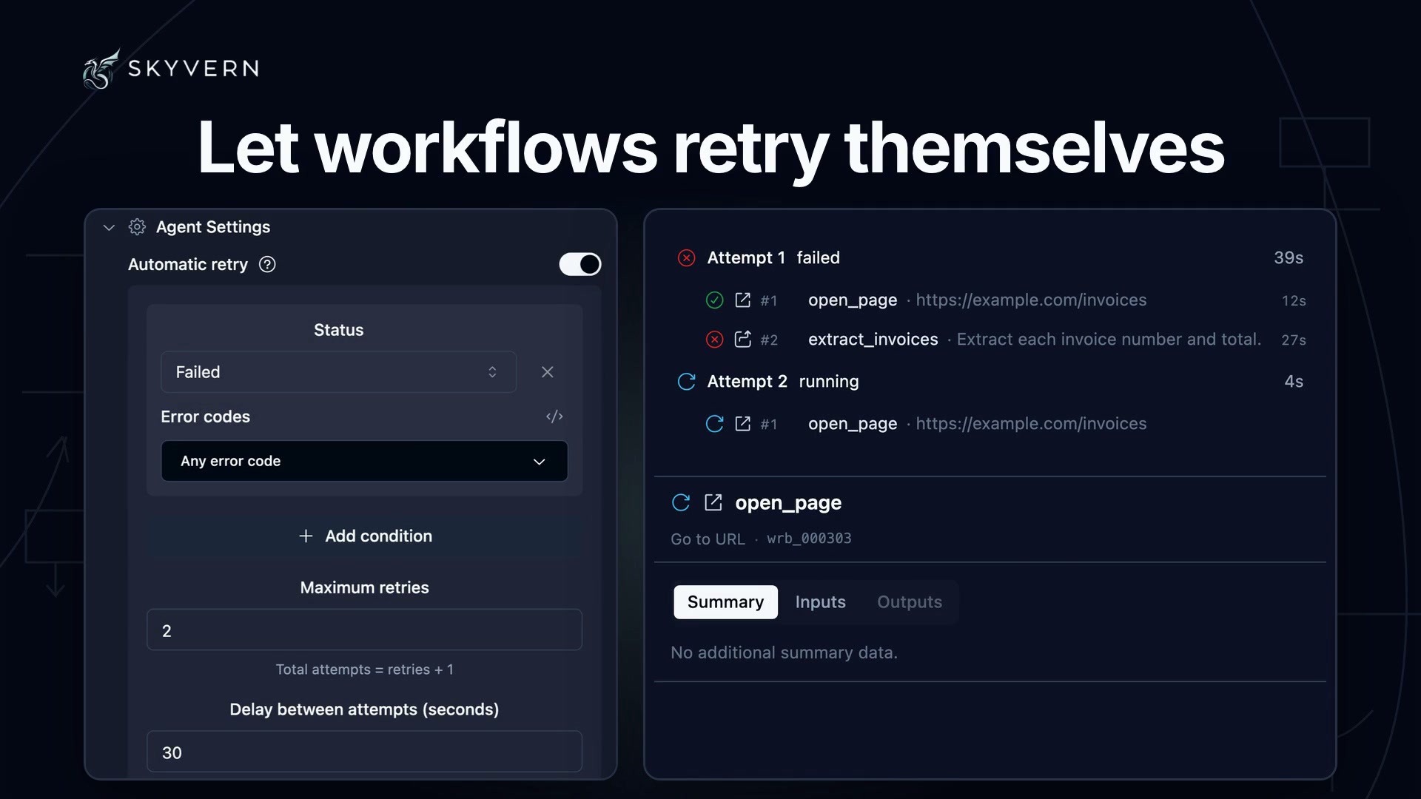This screenshot has width=1421, height=799.
Task: Click the Delay between attempts input field
Action: tap(364, 752)
